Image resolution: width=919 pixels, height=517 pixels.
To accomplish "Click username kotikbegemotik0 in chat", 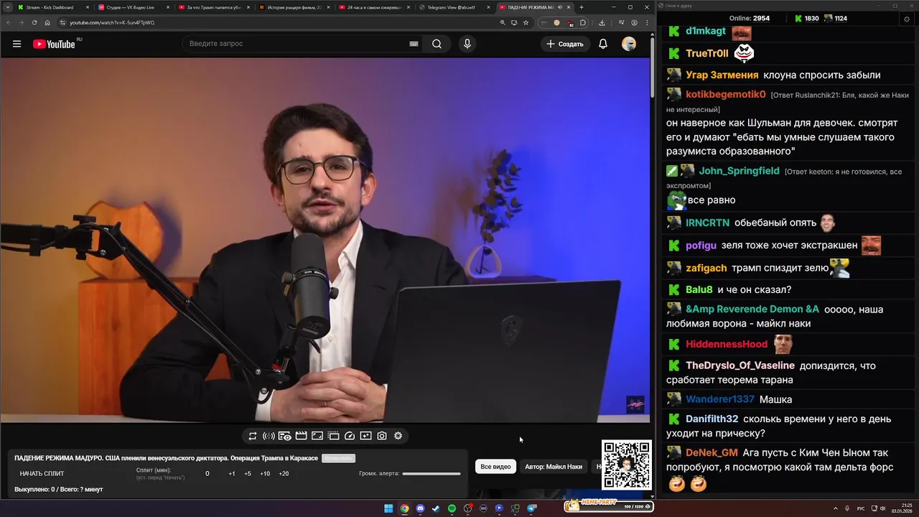I will pyautogui.click(x=726, y=95).
